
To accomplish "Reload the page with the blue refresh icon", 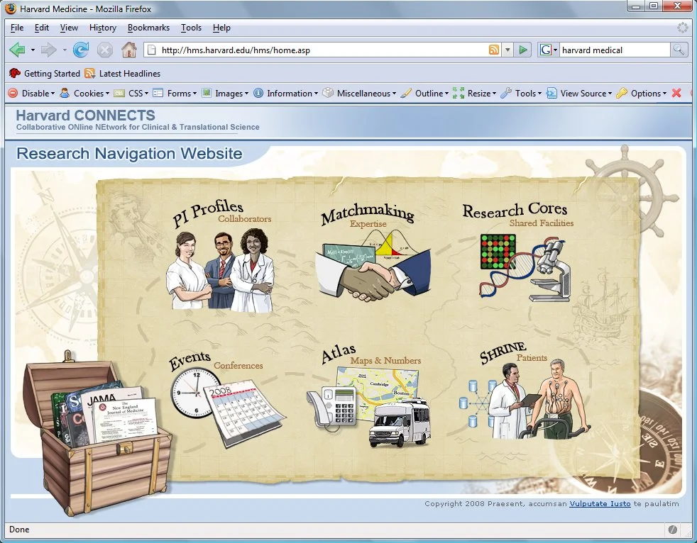I will click(80, 50).
